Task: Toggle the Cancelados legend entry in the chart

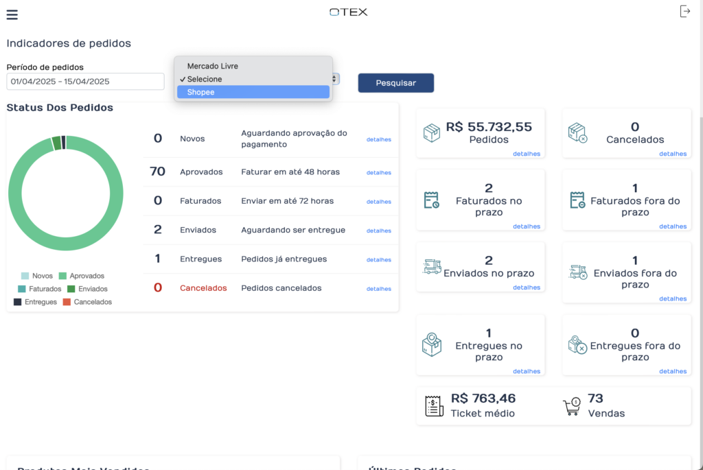Action: click(x=87, y=302)
